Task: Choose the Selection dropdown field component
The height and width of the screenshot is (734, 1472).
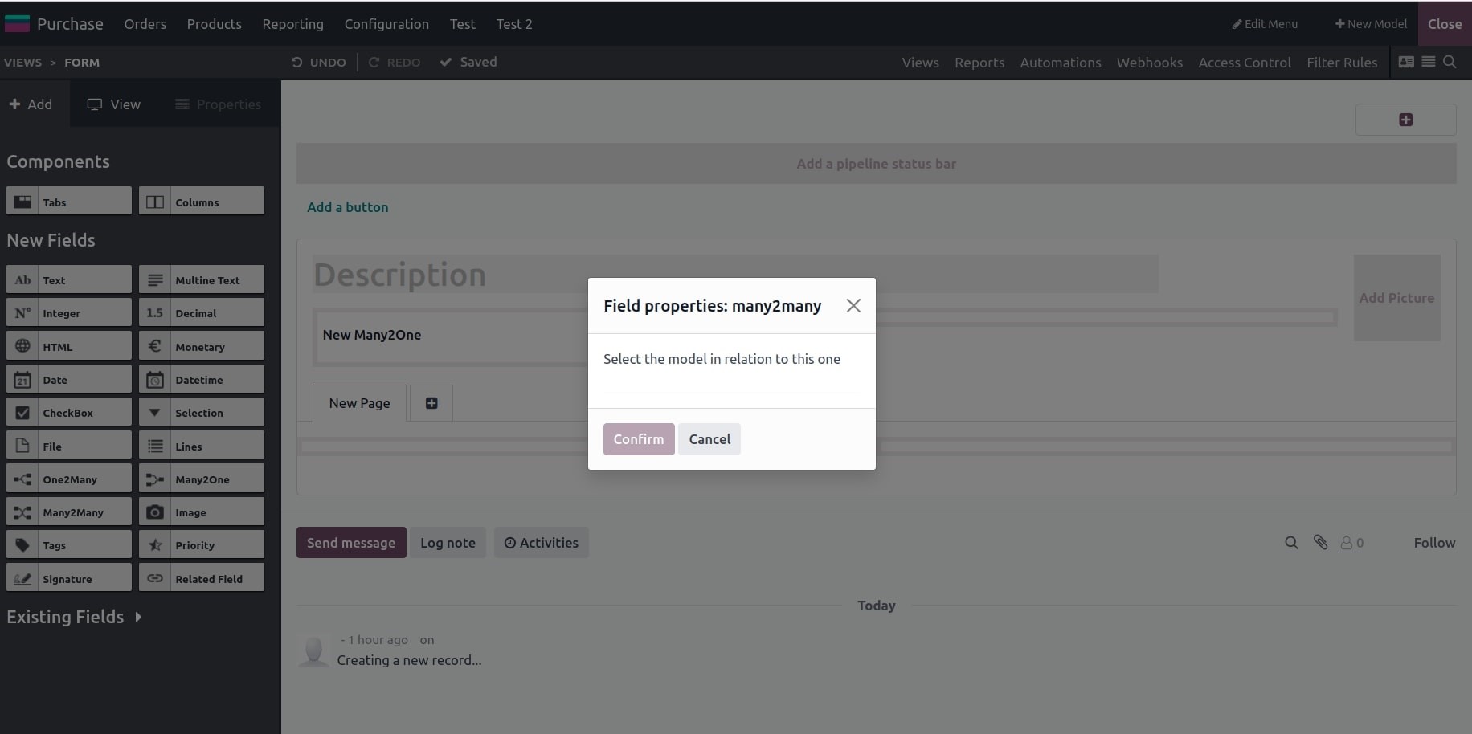Action: tap(202, 412)
